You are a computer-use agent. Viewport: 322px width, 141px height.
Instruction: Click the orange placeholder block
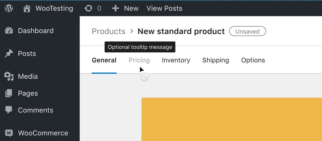(x=232, y=119)
